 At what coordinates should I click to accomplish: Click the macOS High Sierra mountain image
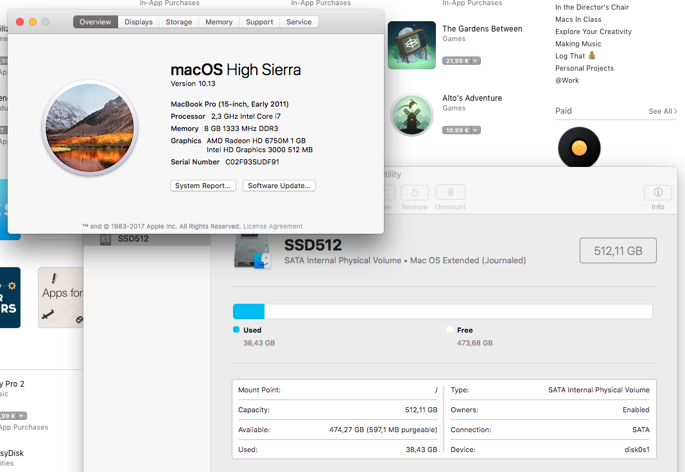[x=89, y=128]
